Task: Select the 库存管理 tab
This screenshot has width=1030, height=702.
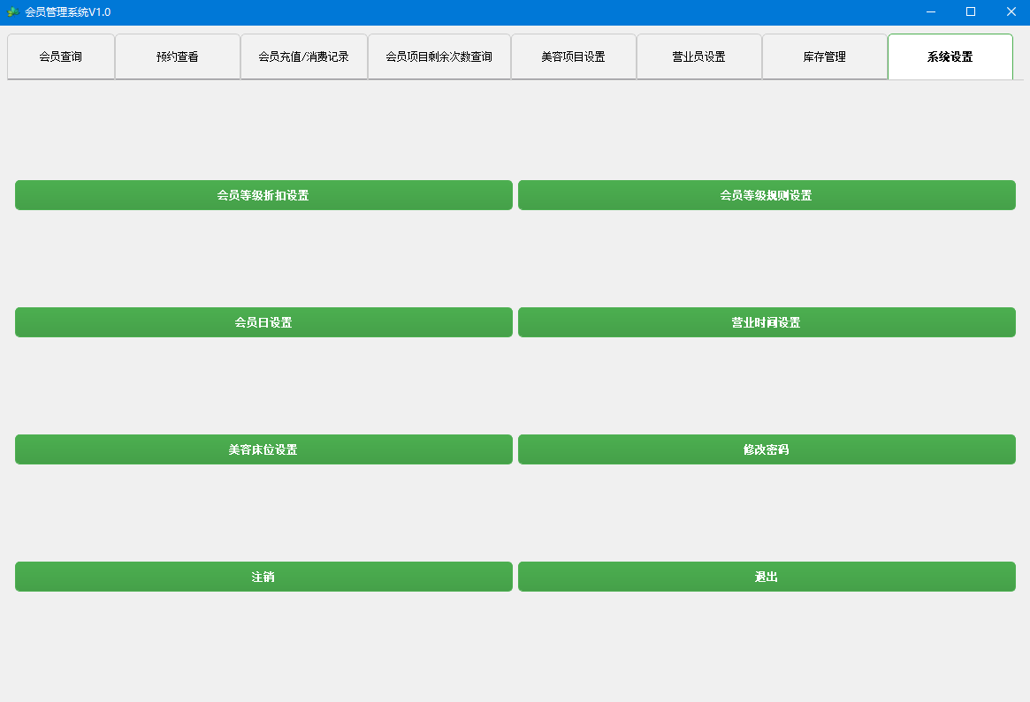Action: click(825, 56)
